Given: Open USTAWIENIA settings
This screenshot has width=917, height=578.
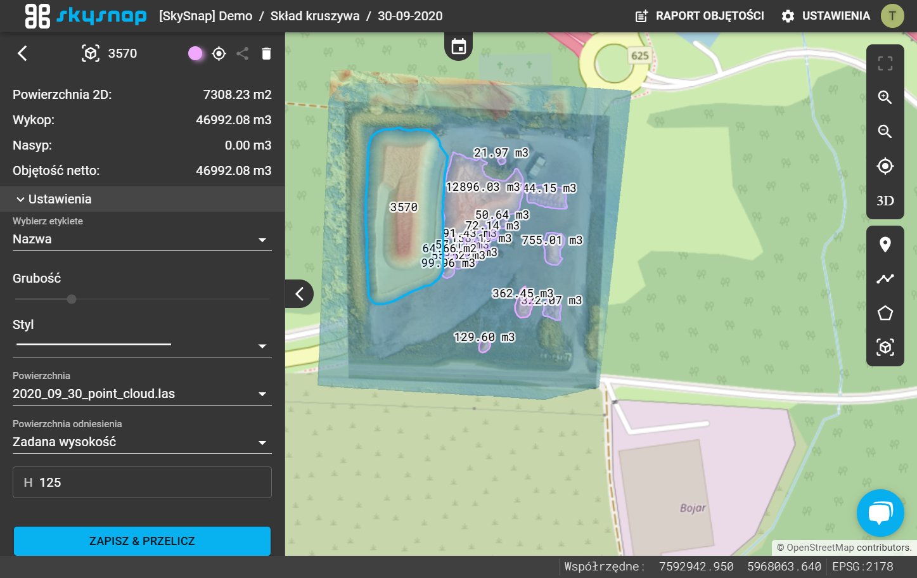Looking at the screenshot, I should click(826, 16).
